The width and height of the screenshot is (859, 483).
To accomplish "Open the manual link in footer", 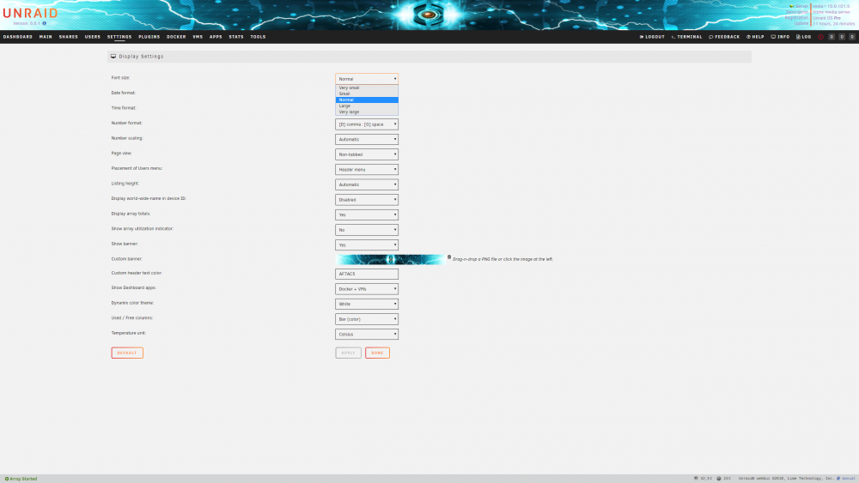I will (x=848, y=479).
